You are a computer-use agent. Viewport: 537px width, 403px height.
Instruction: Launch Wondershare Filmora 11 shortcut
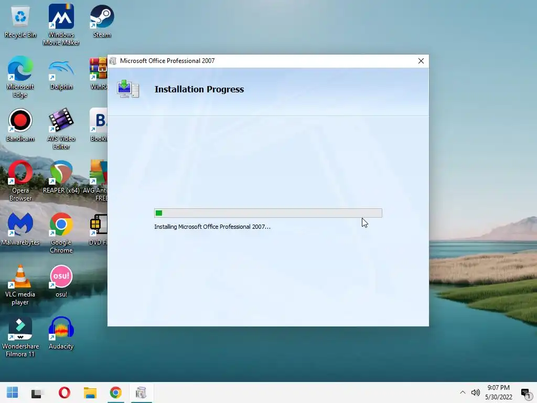coord(20,337)
